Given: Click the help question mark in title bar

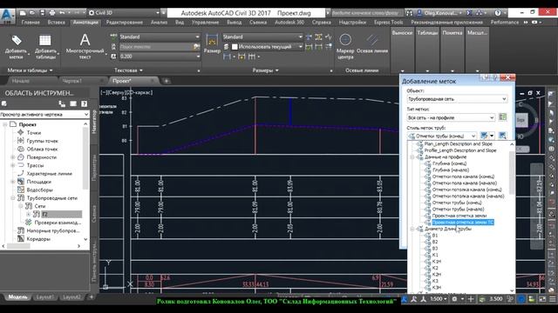Looking at the screenshot, I should [498, 13].
